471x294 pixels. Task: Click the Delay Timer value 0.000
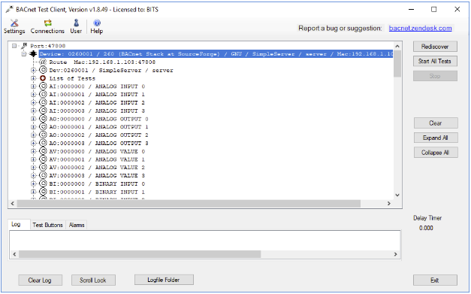(426, 228)
